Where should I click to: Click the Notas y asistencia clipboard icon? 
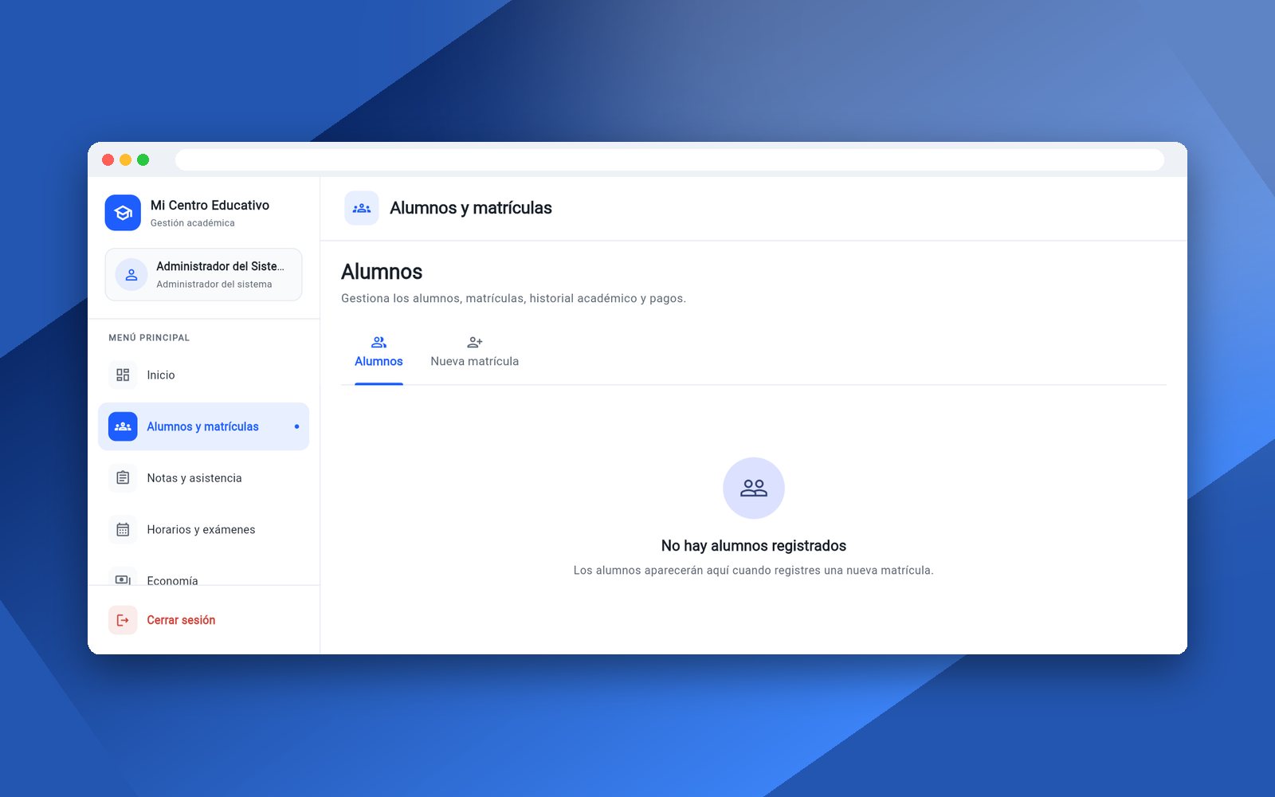point(123,478)
